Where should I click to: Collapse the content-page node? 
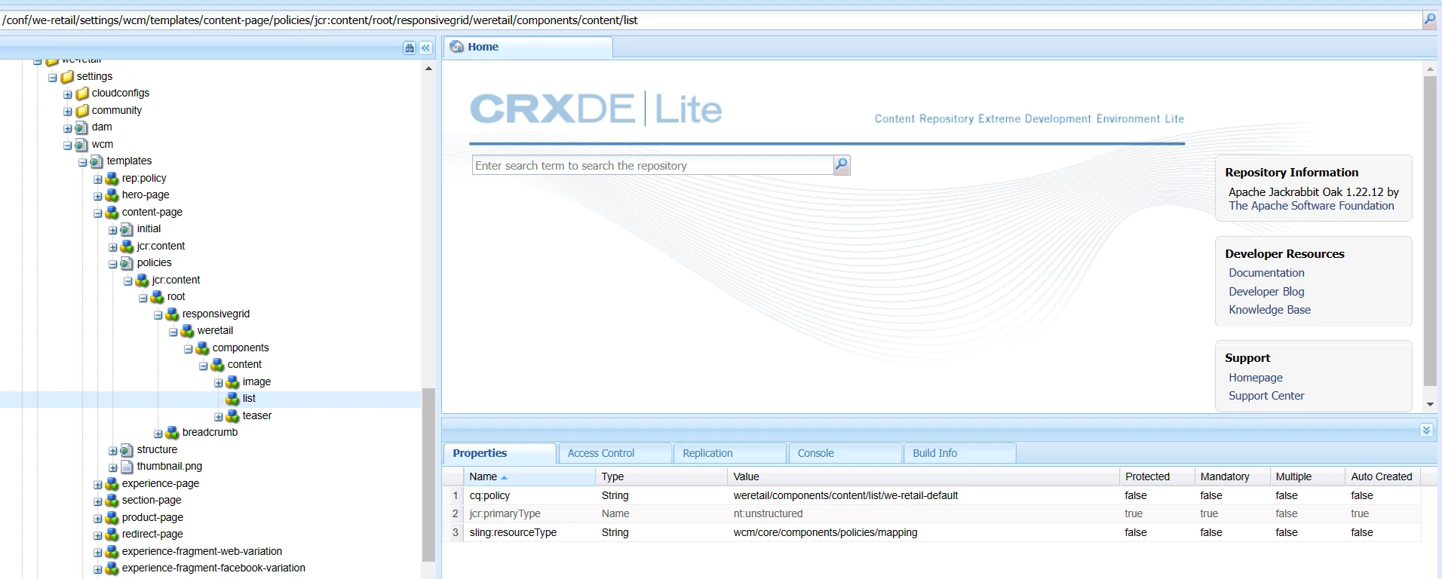coord(98,213)
